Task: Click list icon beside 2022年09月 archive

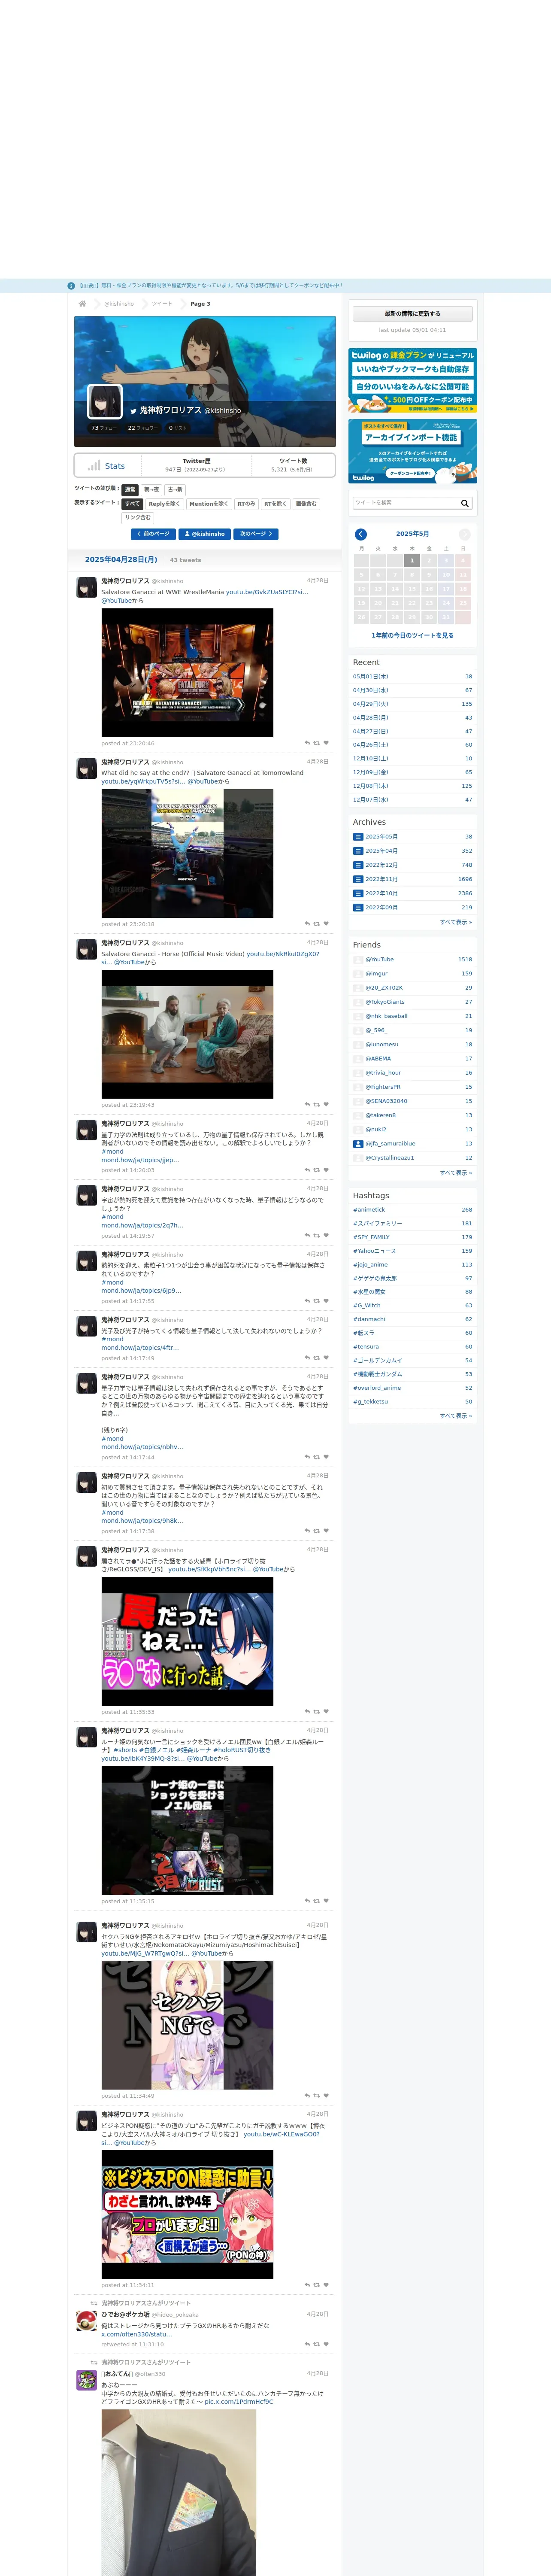Action: pyautogui.click(x=358, y=907)
